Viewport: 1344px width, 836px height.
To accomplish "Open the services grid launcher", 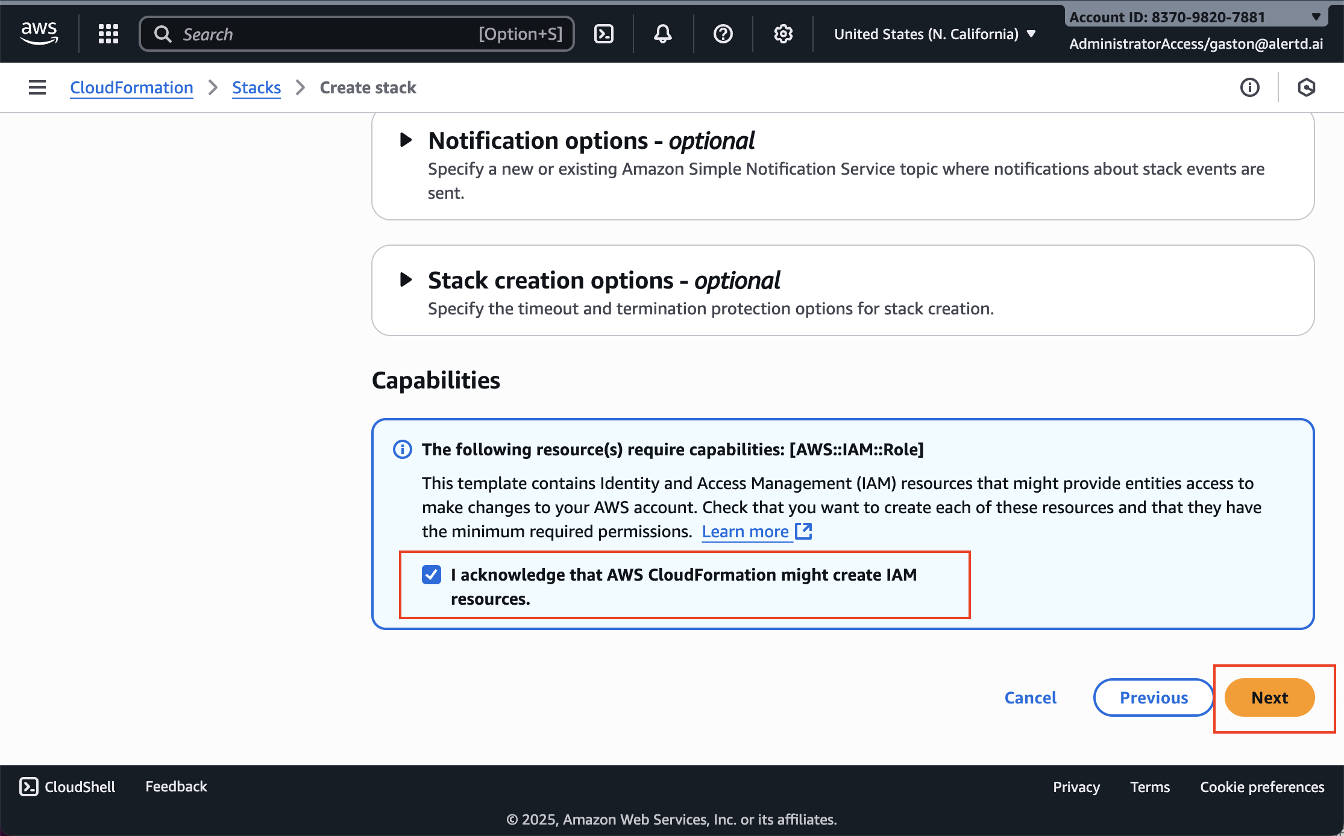I will coord(108,34).
